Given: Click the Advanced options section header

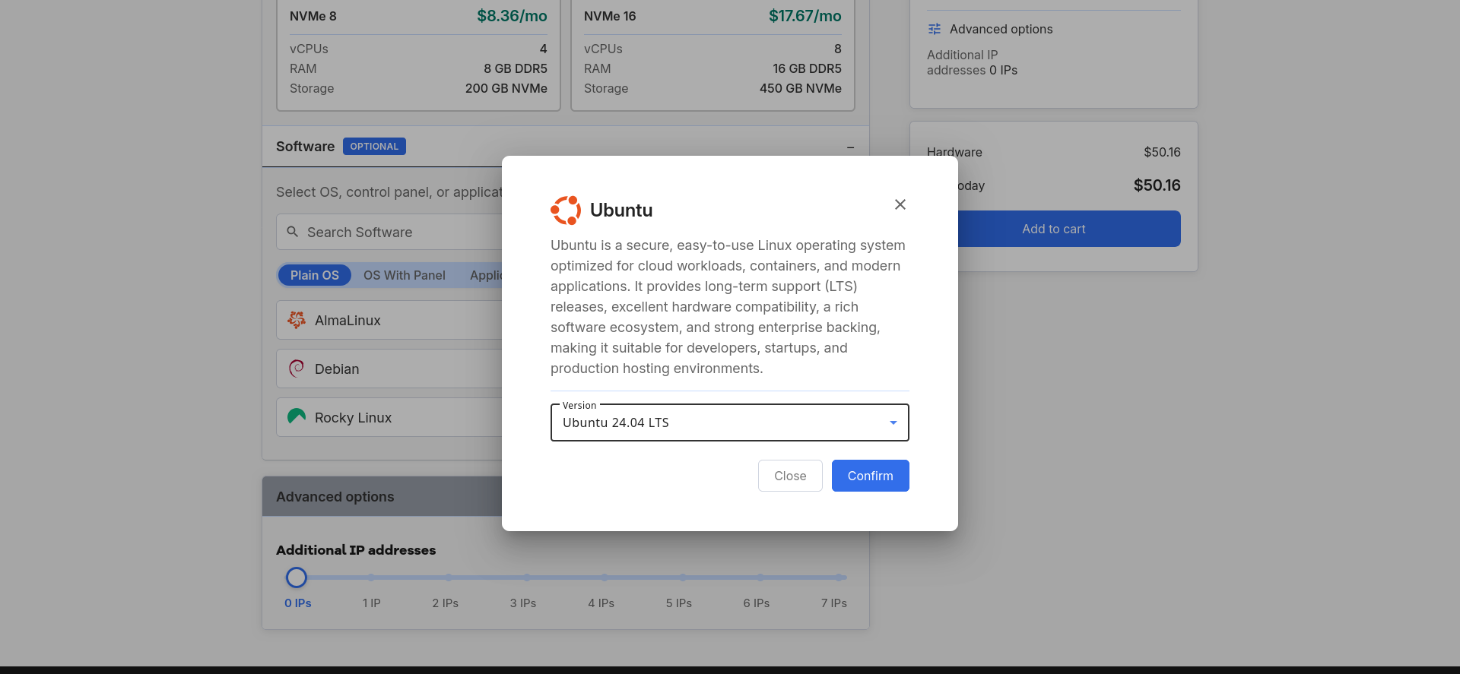Looking at the screenshot, I should pyautogui.click(x=382, y=496).
